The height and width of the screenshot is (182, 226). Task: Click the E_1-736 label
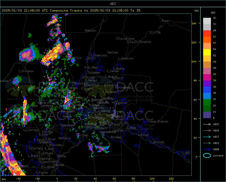155,33
